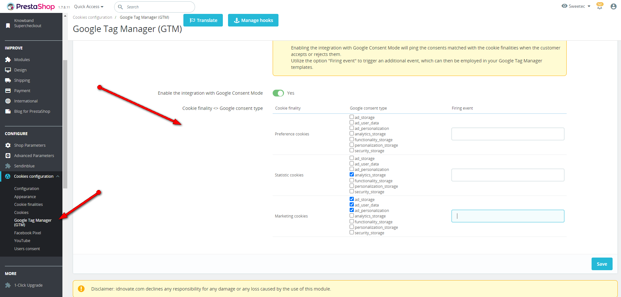Check analytics_storage for Marketing cookies
The width and height of the screenshot is (621, 297).
[352, 216]
